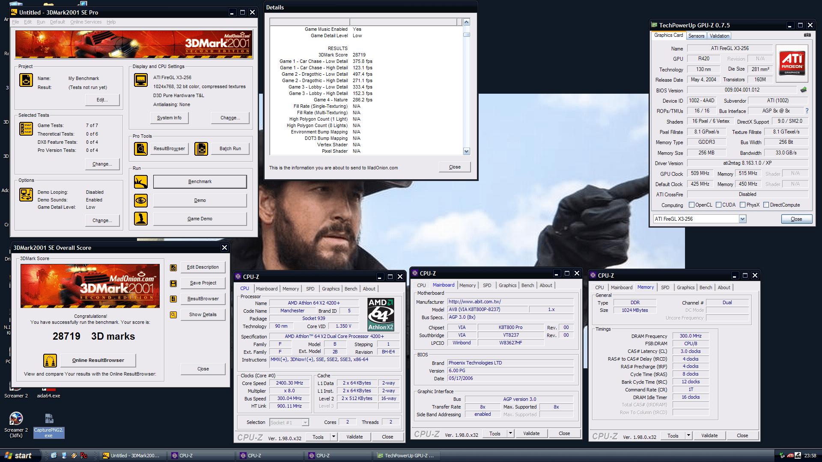
Task: Click the ATI tray icon in system tray
Action: [x=790, y=456]
